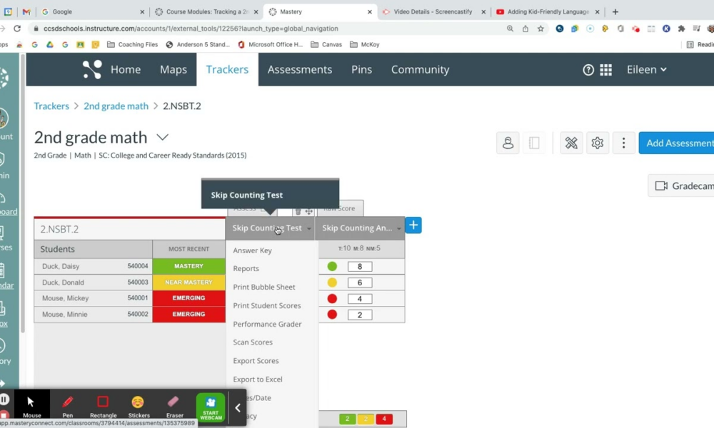Viewport: 714px width, 428px height.
Task: Switch to the Course Modules browser tab
Action: [207, 12]
